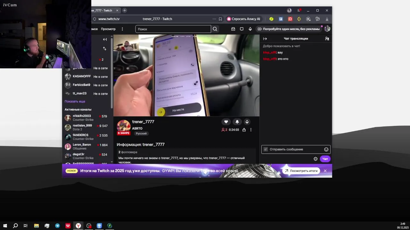This screenshot has height=230, width=410.
Task: Follow trener_7777 with the heart button
Action: pyautogui.click(x=226, y=122)
